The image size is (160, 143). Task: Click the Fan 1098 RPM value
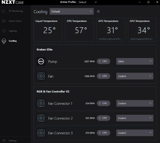[x=90, y=76]
